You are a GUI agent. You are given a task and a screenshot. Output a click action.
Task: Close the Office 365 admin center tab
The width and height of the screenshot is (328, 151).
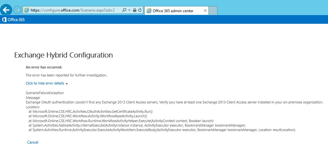pos(205,11)
